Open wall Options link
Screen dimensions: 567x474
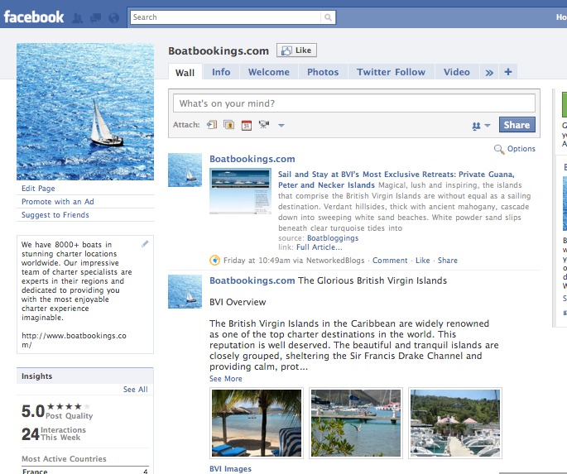pyautogui.click(x=521, y=149)
